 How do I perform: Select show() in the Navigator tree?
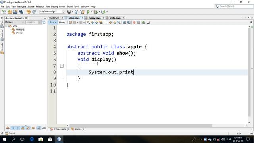[x=19, y=33]
